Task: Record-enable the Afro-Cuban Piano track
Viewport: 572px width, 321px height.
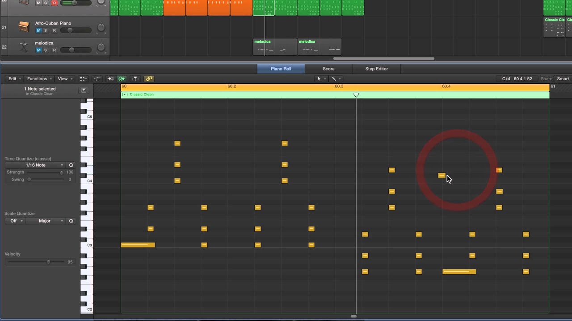Action: point(54,30)
